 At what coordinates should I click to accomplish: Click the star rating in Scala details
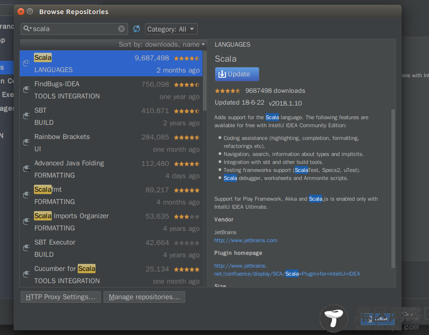(x=227, y=90)
